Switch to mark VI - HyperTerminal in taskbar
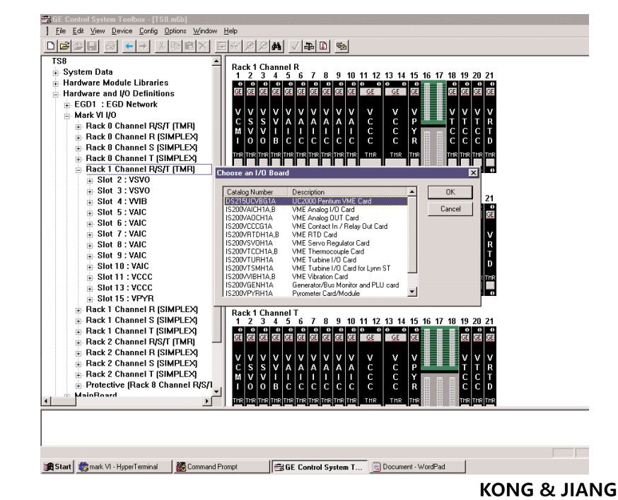The width and height of the screenshot is (618, 500). click(124, 467)
